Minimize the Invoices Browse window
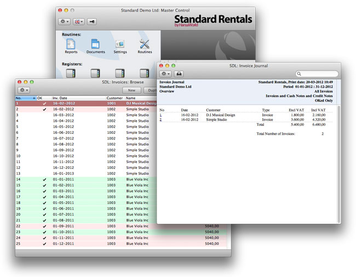The image size is (356, 277). click(x=26, y=82)
